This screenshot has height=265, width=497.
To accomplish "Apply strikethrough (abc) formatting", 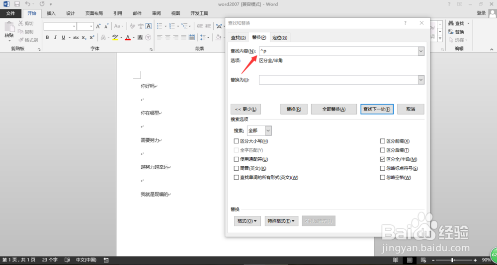I will [76, 37].
